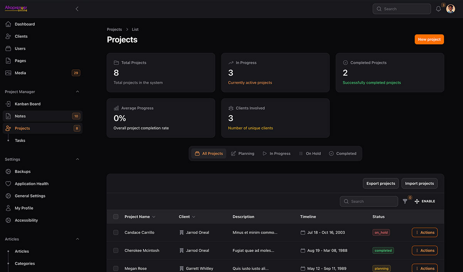Click the Export projects button
This screenshot has width=463, height=272.
[381, 183]
